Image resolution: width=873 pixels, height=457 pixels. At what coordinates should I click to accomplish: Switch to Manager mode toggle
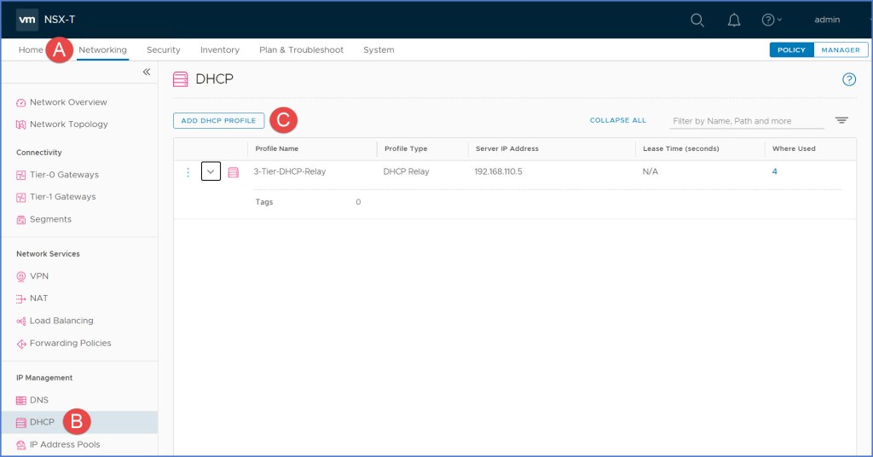pos(840,50)
